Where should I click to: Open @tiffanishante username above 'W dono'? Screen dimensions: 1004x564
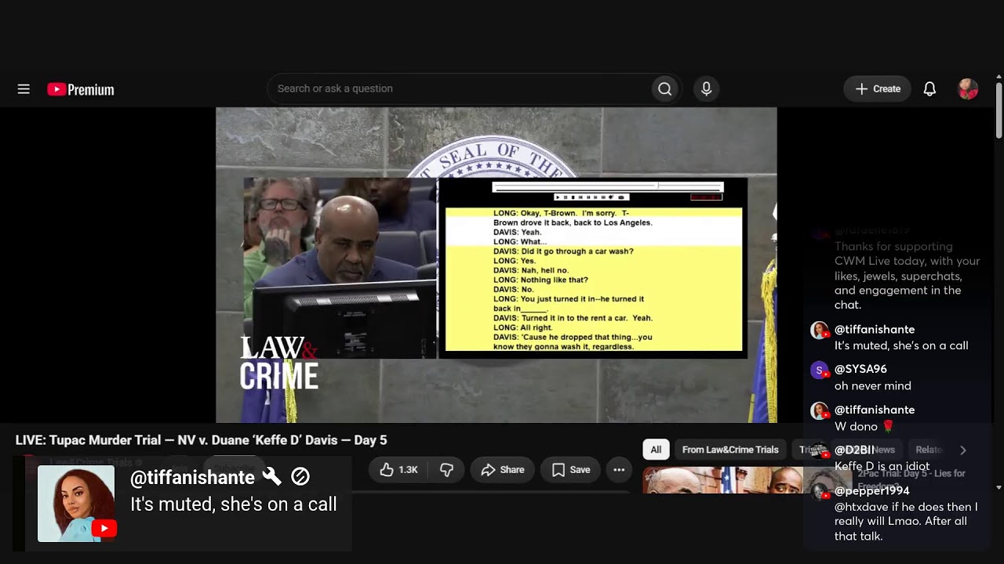tap(875, 410)
